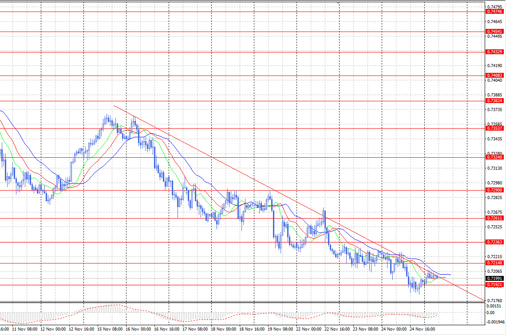The width and height of the screenshot is (506, 335).
Task: Select the horizontal line at level 0.72900
Action: click(x=242, y=190)
